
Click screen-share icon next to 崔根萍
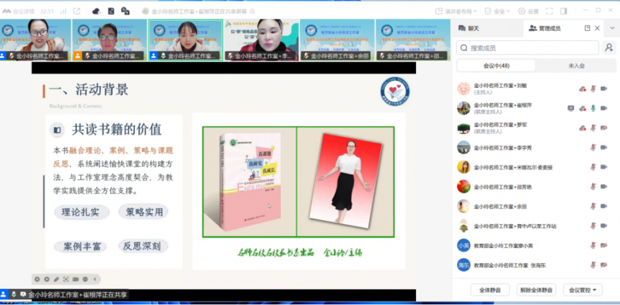571,108
